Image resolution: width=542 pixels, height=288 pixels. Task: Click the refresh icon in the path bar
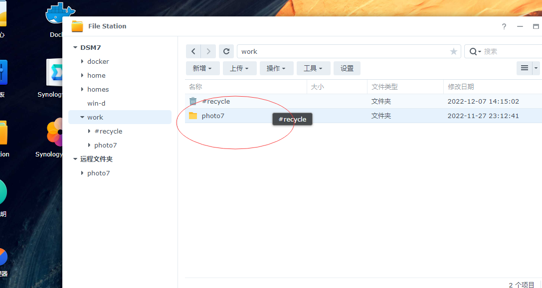click(x=226, y=51)
